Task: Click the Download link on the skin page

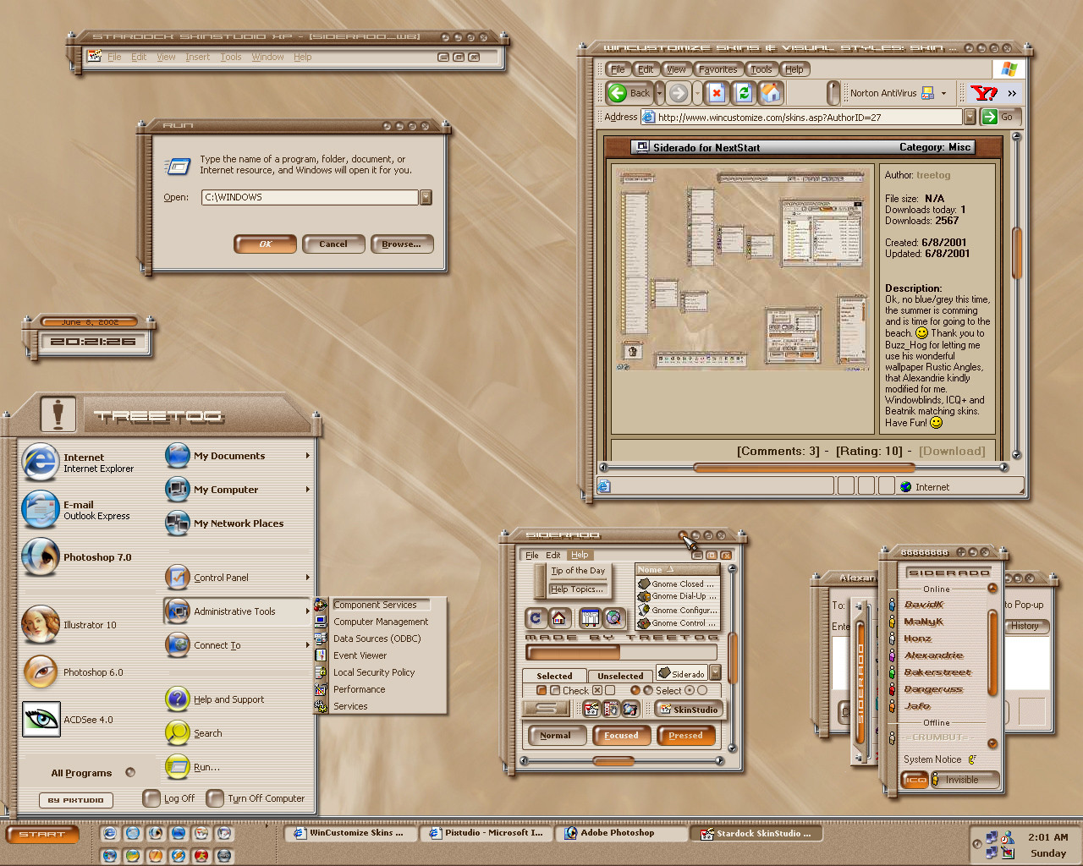Action: [952, 451]
